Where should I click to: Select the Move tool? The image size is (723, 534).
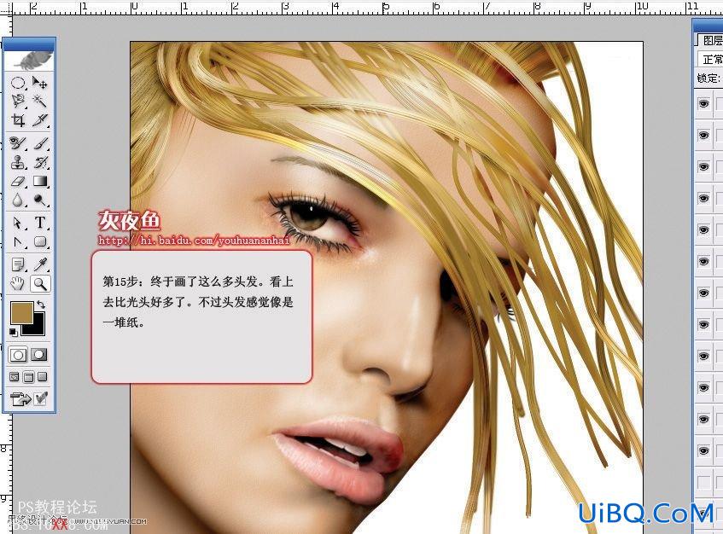[x=39, y=84]
